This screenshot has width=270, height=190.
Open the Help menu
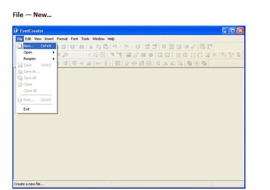[x=111, y=39]
